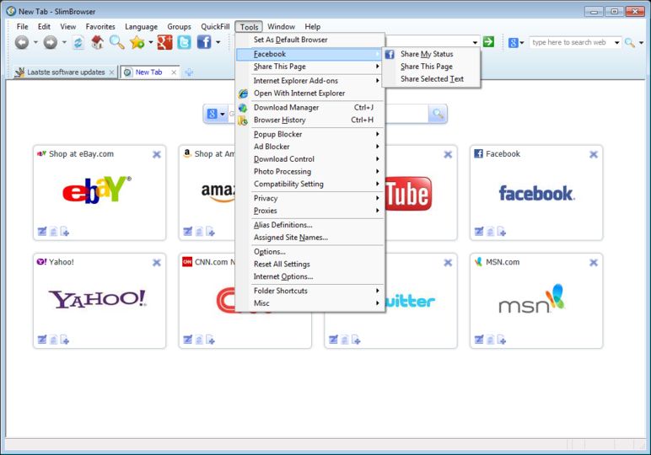This screenshot has width=651, height=455.
Task: Refresh the page with the reload icon
Action: (x=78, y=42)
